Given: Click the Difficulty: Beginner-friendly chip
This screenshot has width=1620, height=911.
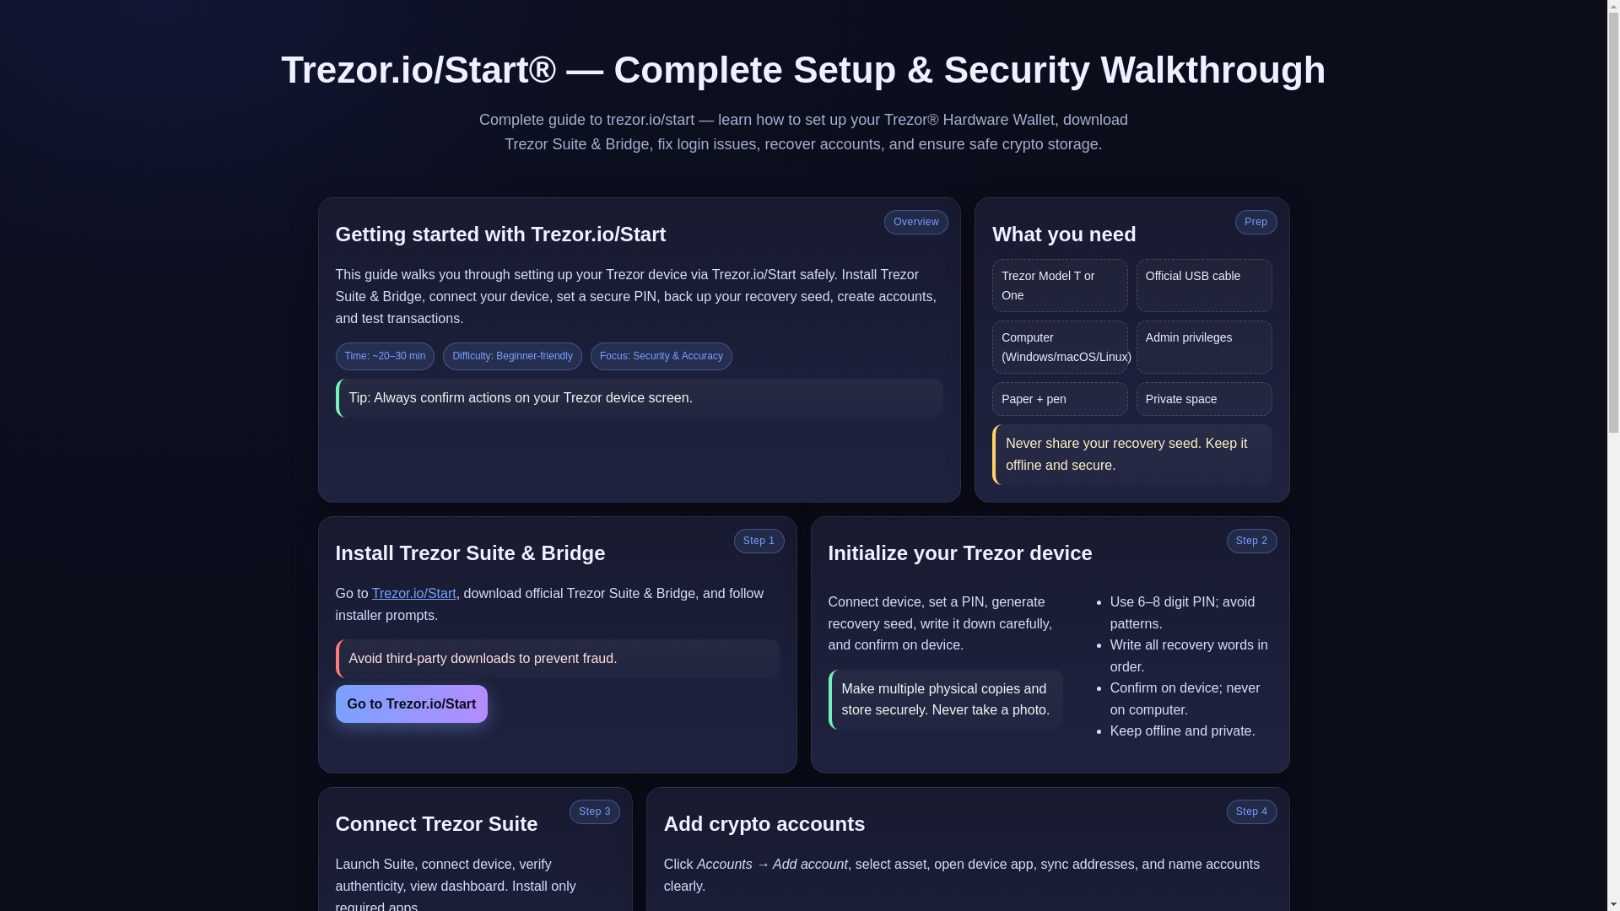Looking at the screenshot, I should pyautogui.click(x=512, y=356).
